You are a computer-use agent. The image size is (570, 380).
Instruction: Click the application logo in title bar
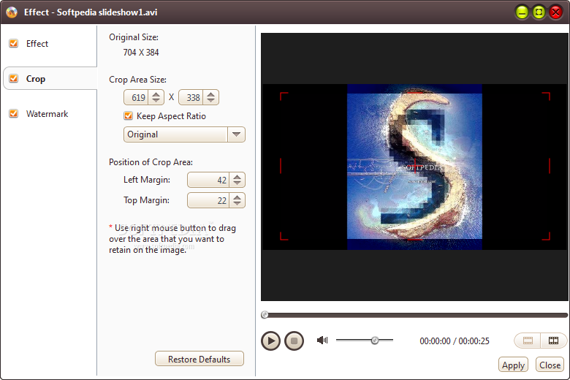[x=12, y=12]
